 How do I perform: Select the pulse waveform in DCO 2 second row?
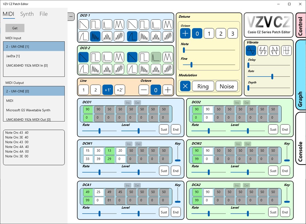pyautogui.click(x=83, y=69)
